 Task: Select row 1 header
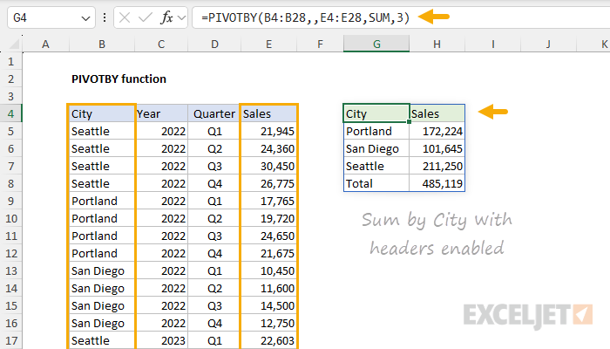10,62
